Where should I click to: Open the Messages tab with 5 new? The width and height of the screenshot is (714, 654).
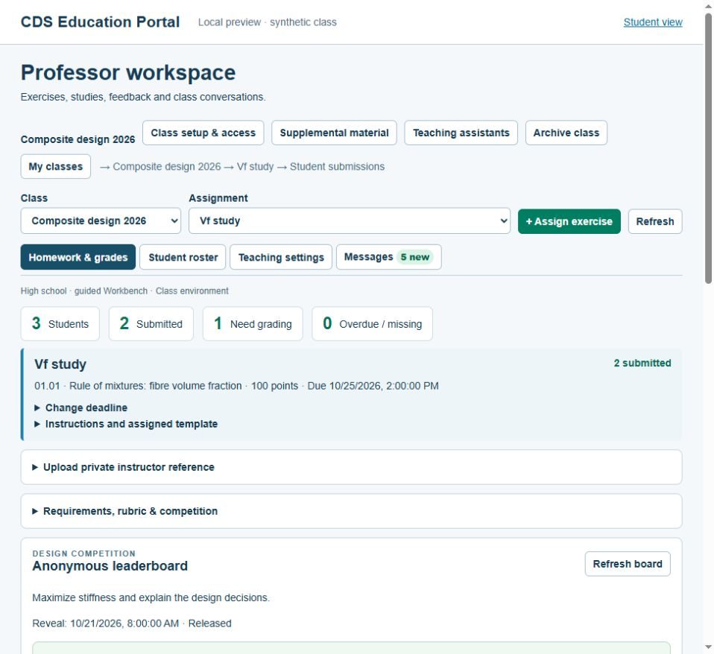[x=389, y=257]
